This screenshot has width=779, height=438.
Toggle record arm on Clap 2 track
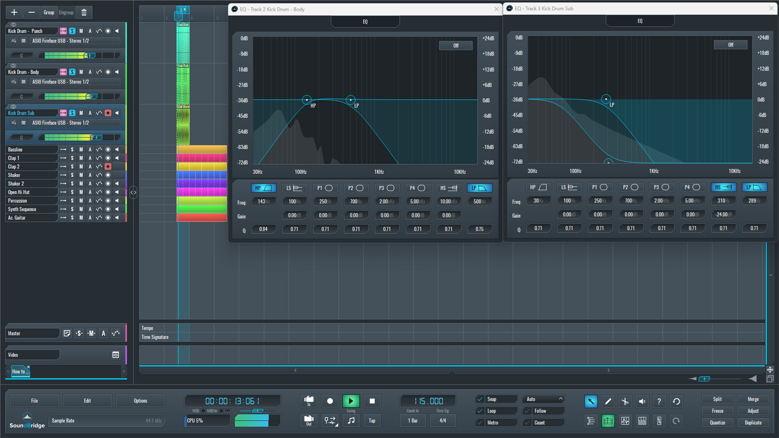click(x=108, y=167)
